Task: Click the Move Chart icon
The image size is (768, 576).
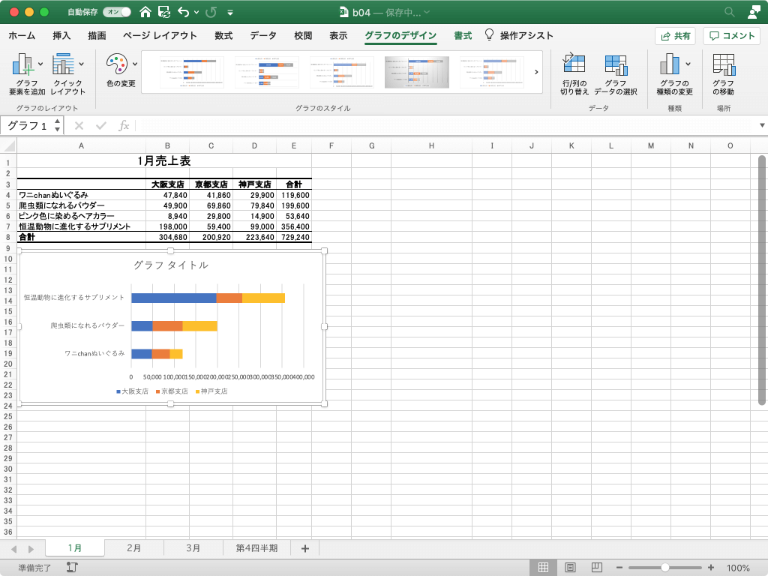Action: 724,64
